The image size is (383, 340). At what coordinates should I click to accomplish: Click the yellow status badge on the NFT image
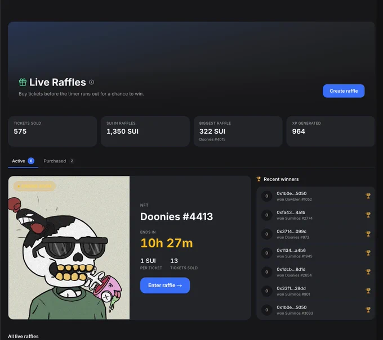[x=34, y=186]
